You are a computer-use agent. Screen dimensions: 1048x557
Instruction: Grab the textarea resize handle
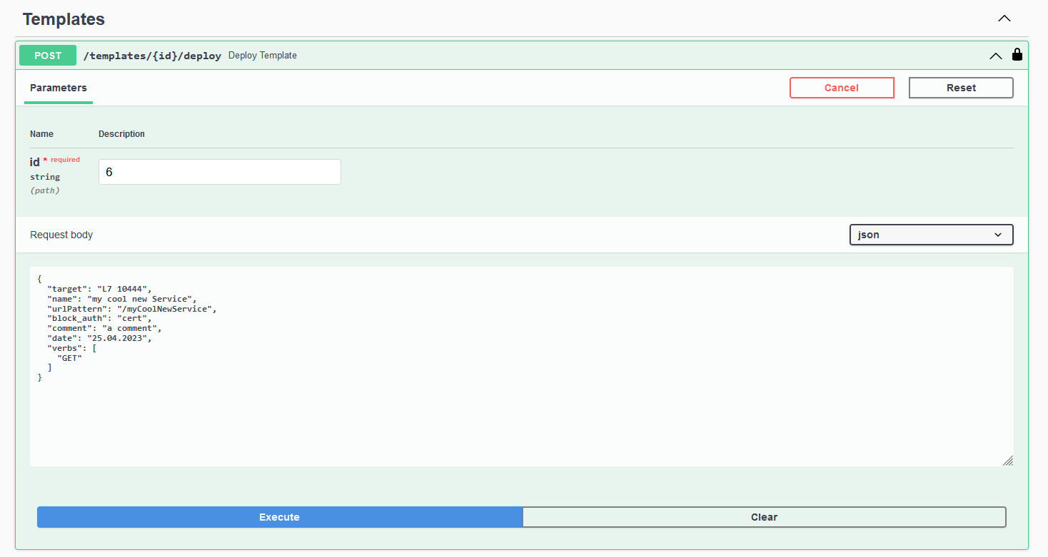click(1007, 461)
